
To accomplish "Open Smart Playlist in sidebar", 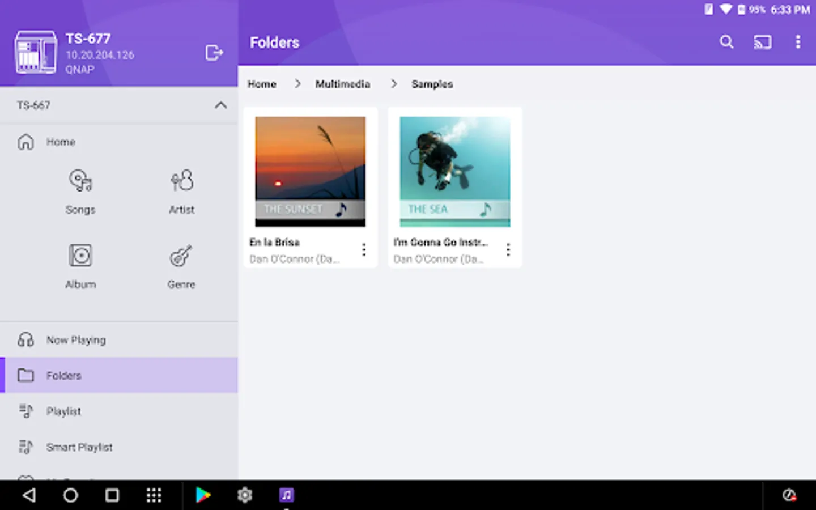I will coord(119,447).
